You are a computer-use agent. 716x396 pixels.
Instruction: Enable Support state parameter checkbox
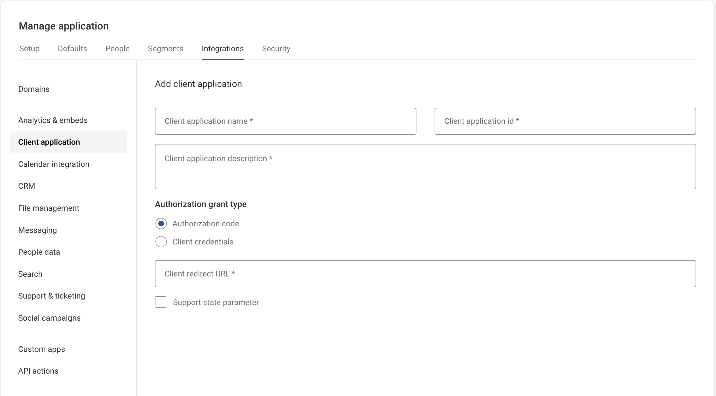[x=161, y=302]
